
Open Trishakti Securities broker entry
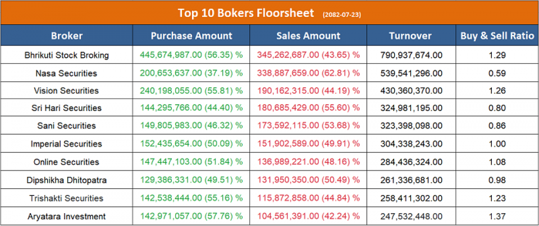point(66,198)
